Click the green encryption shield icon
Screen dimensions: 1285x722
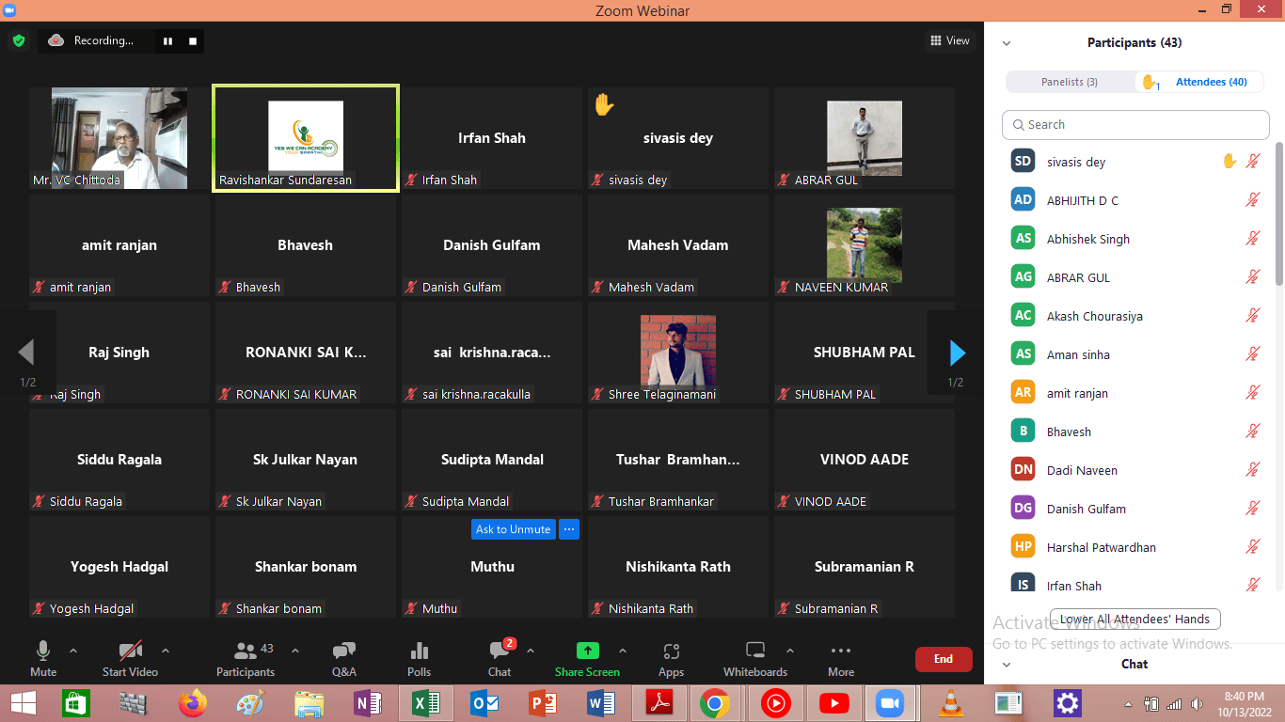pos(18,40)
